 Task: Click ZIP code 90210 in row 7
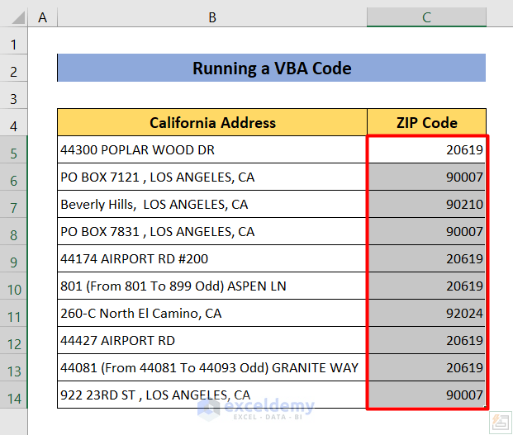(426, 204)
